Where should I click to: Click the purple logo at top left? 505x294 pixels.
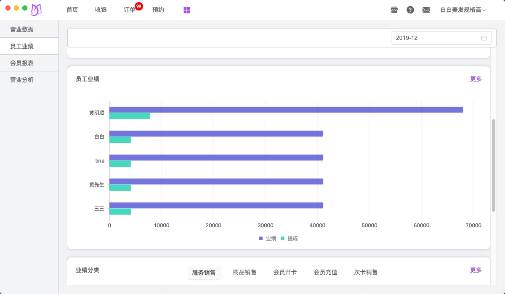[36, 9]
